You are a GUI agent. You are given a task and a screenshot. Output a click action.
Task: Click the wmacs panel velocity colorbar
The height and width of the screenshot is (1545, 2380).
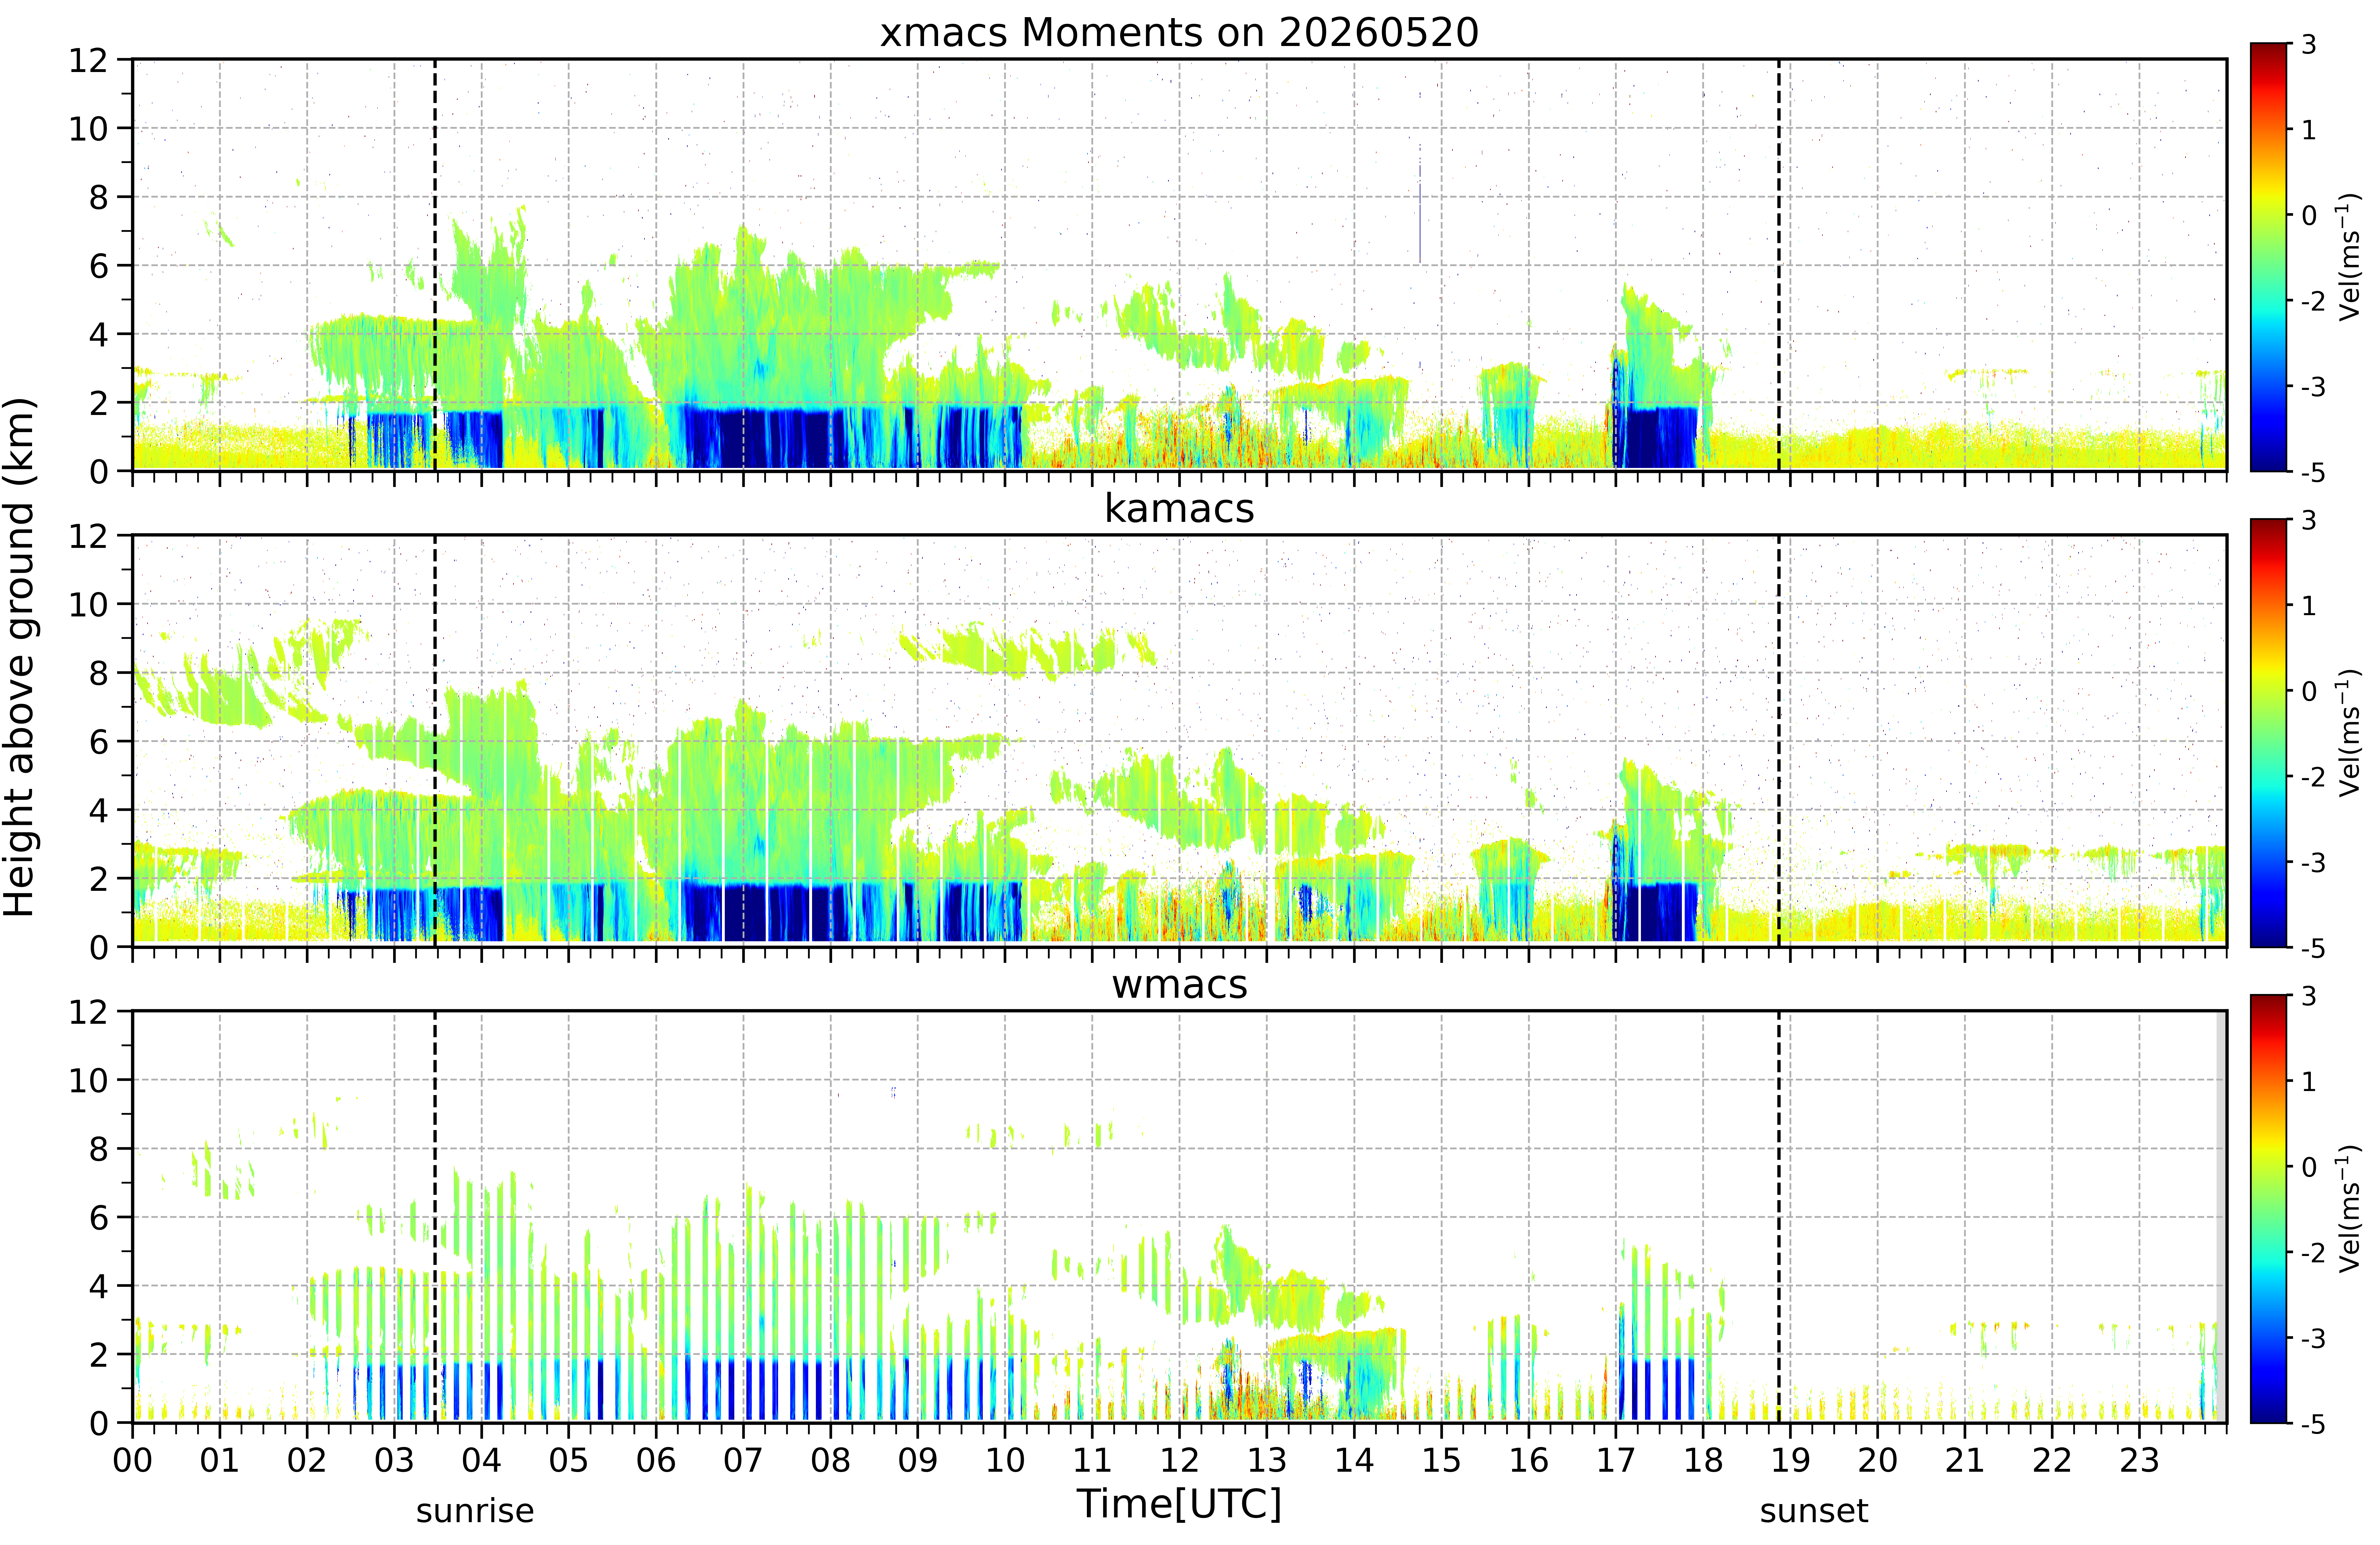2269,1209
